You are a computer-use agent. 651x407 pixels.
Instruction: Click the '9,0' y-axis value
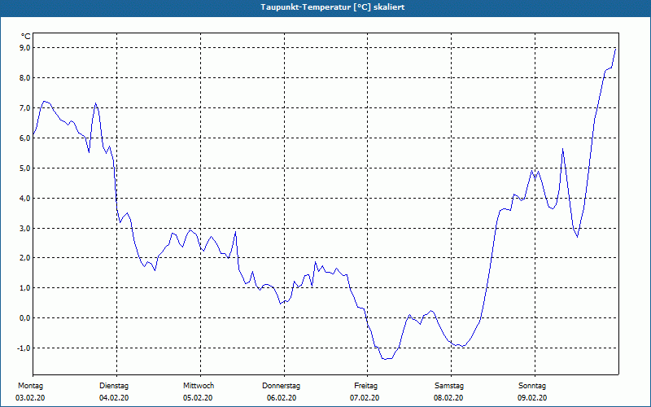point(25,48)
